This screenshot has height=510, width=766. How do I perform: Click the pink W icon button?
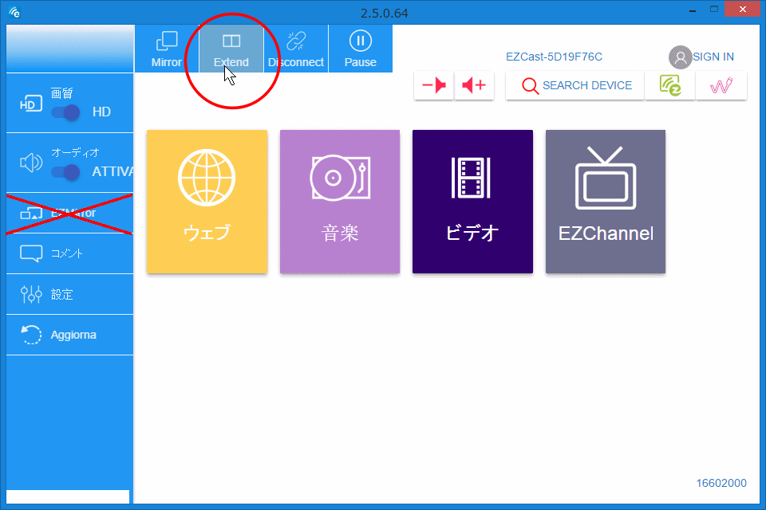721,86
